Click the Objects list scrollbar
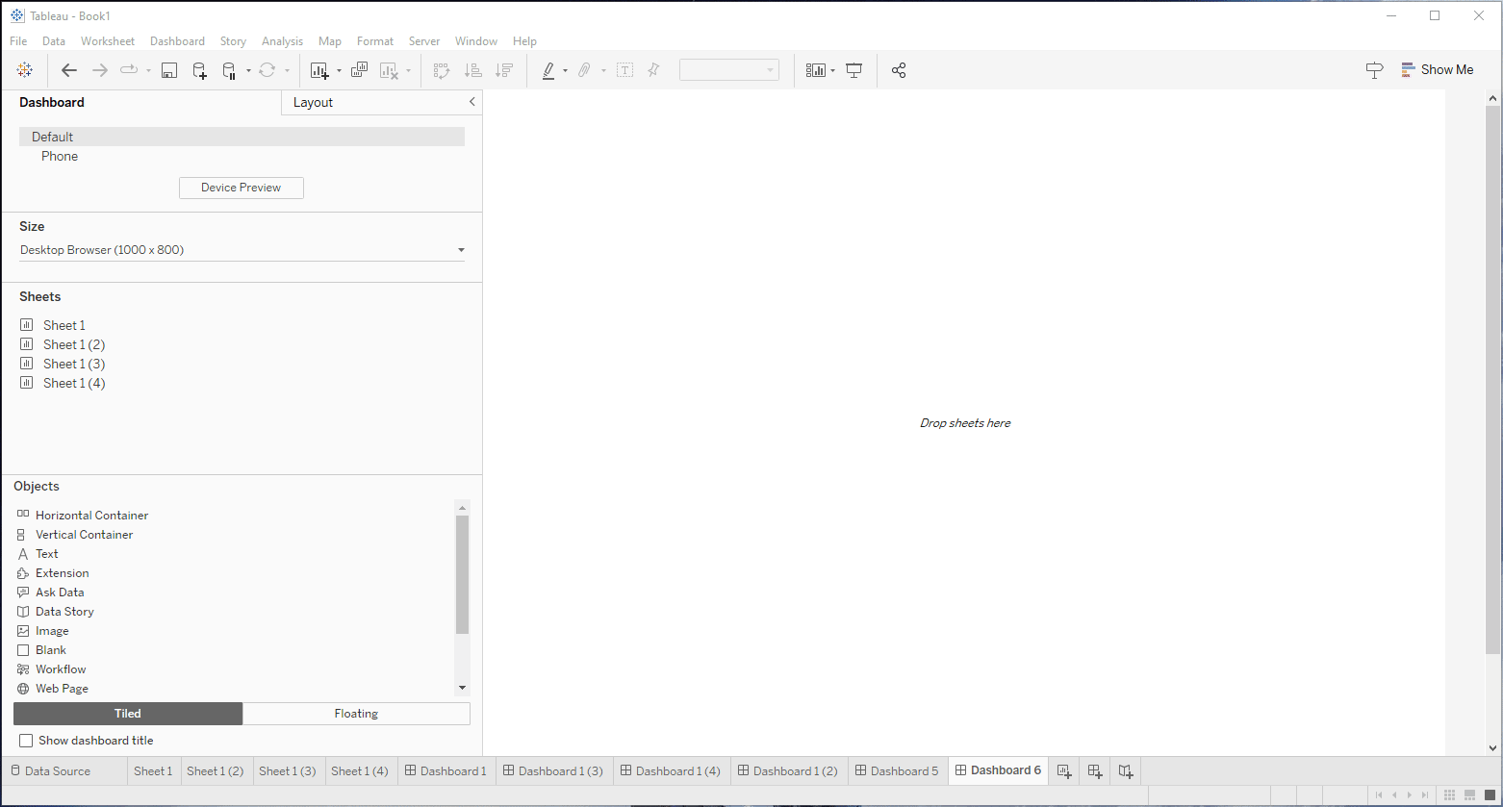 pyautogui.click(x=462, y=574)
